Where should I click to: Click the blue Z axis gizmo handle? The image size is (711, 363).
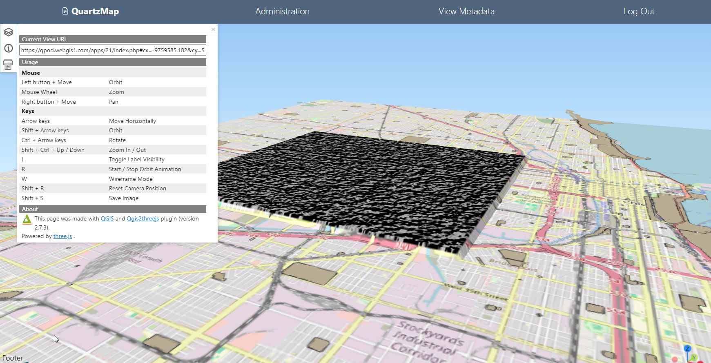click(x=687, y=348)
